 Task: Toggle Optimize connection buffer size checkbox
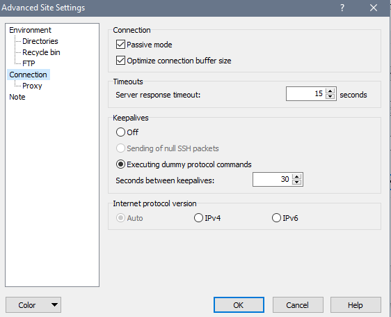[120, 61]
